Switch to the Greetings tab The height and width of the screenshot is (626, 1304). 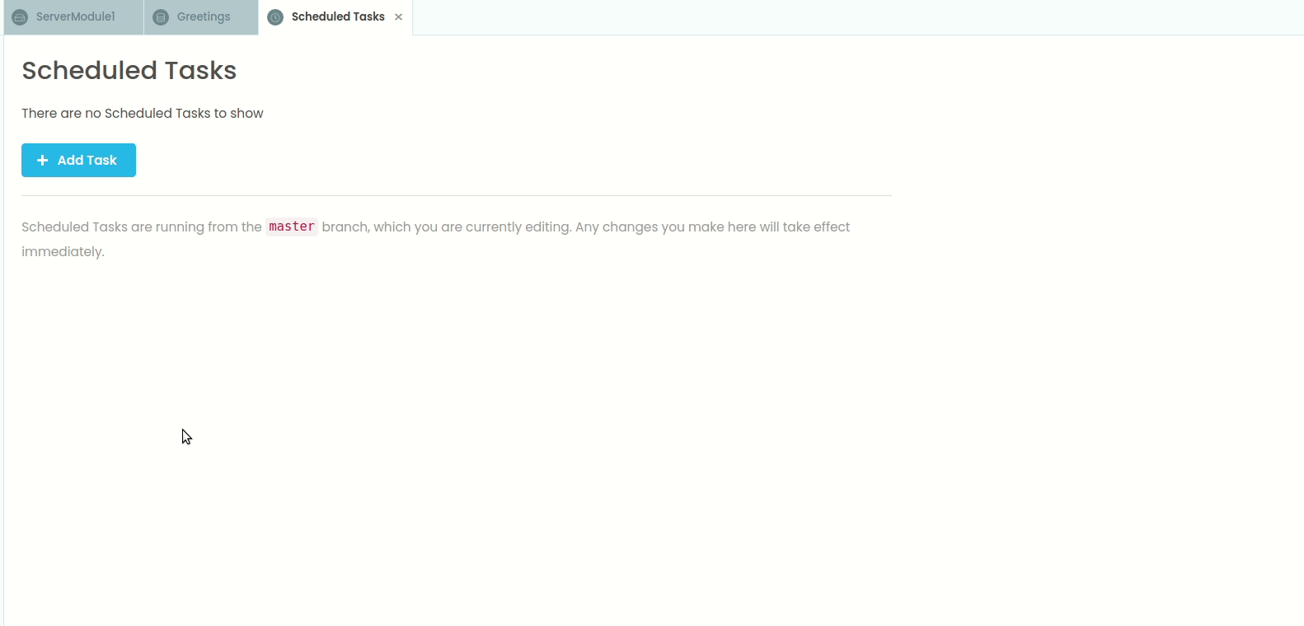[x=201, y=17]
